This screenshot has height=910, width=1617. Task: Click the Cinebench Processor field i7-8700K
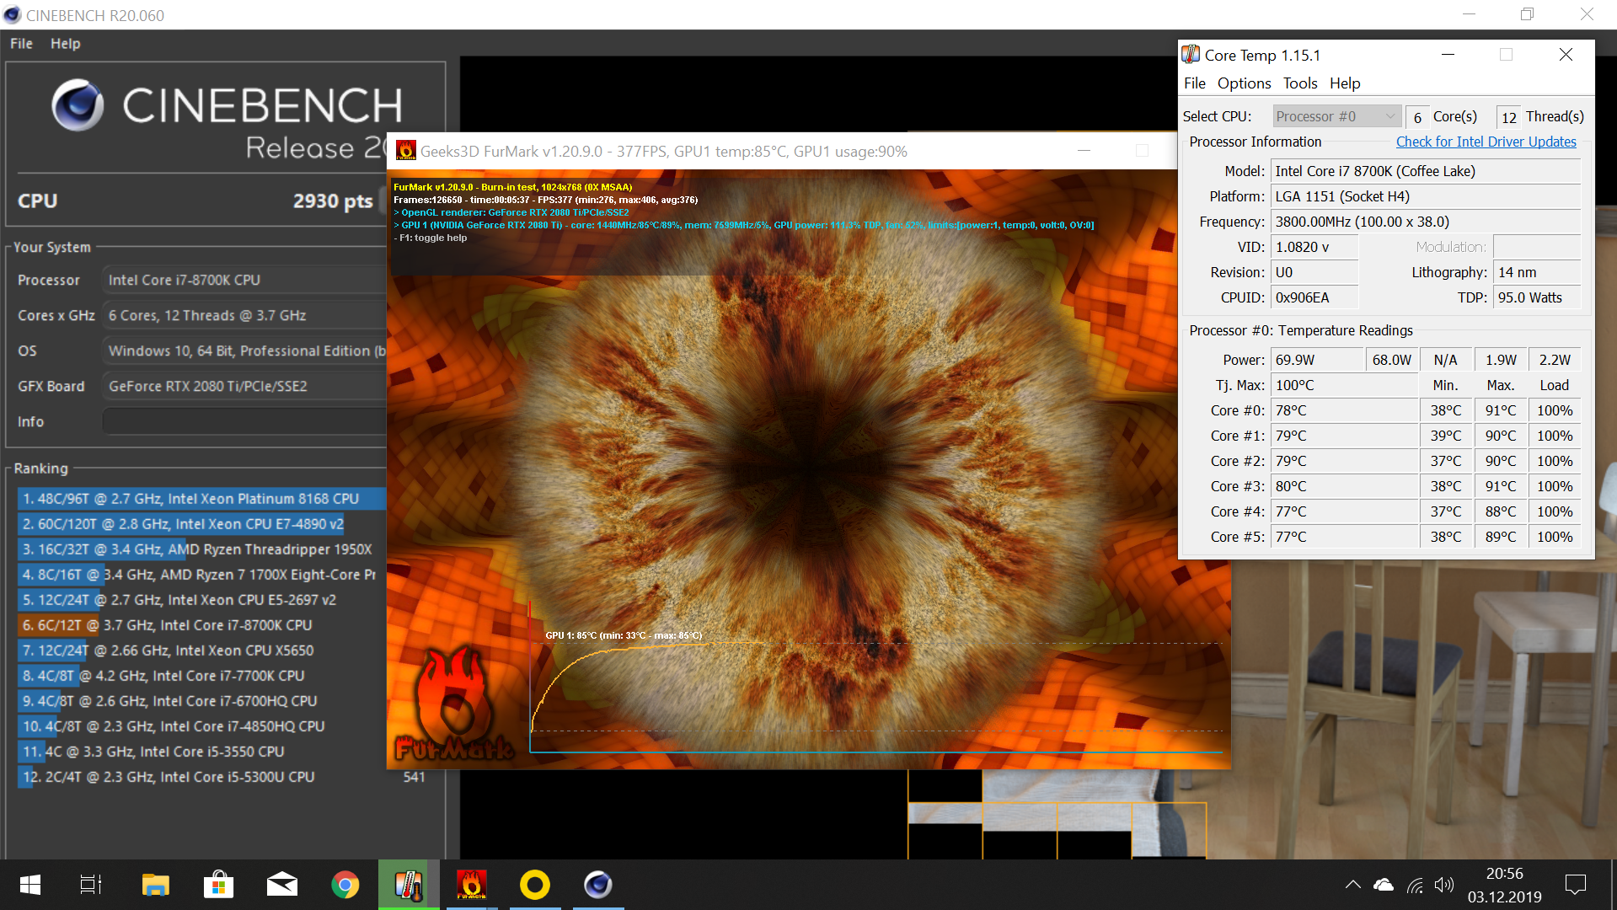244,280
